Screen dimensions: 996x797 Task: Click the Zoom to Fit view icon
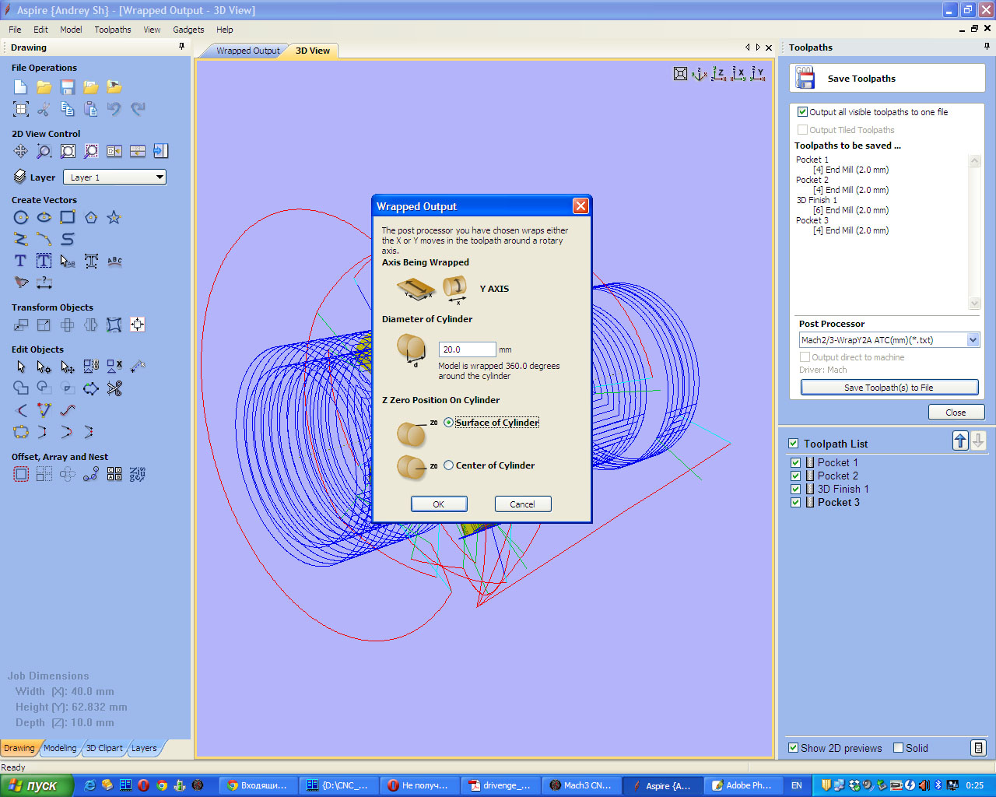[x=680, y=74]
